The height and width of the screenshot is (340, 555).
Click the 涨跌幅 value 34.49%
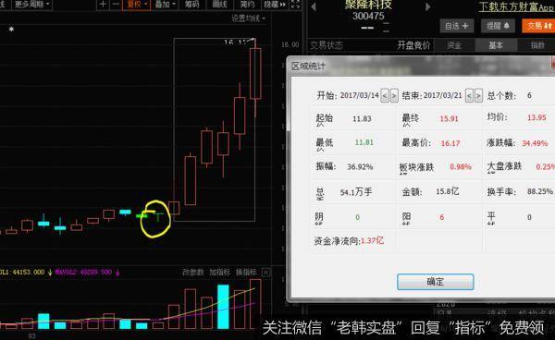pos(535,143)
